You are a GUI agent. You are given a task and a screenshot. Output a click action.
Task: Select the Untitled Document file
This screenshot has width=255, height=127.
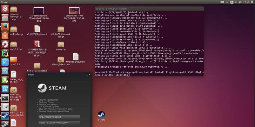click(76, 57)
